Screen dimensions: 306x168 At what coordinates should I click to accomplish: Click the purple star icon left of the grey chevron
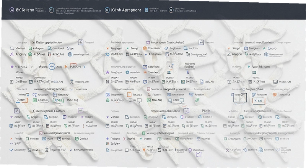click(x=12, y=67)
